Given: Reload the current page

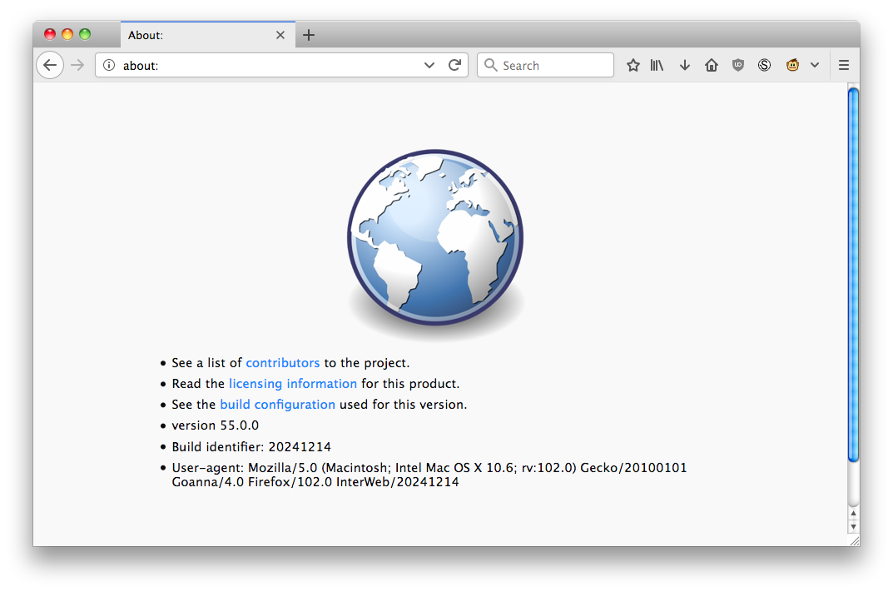Looking at the screenshot, I should [x=454, y=65].
